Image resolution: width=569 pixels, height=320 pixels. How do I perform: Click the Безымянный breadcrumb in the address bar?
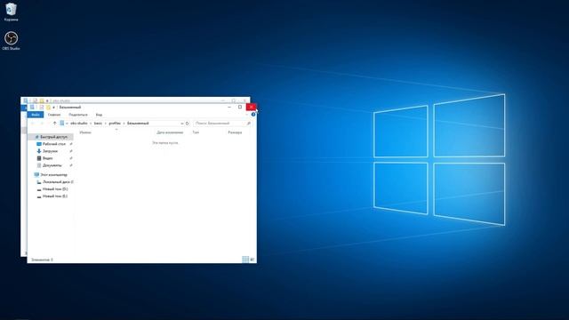click(138, 124)
